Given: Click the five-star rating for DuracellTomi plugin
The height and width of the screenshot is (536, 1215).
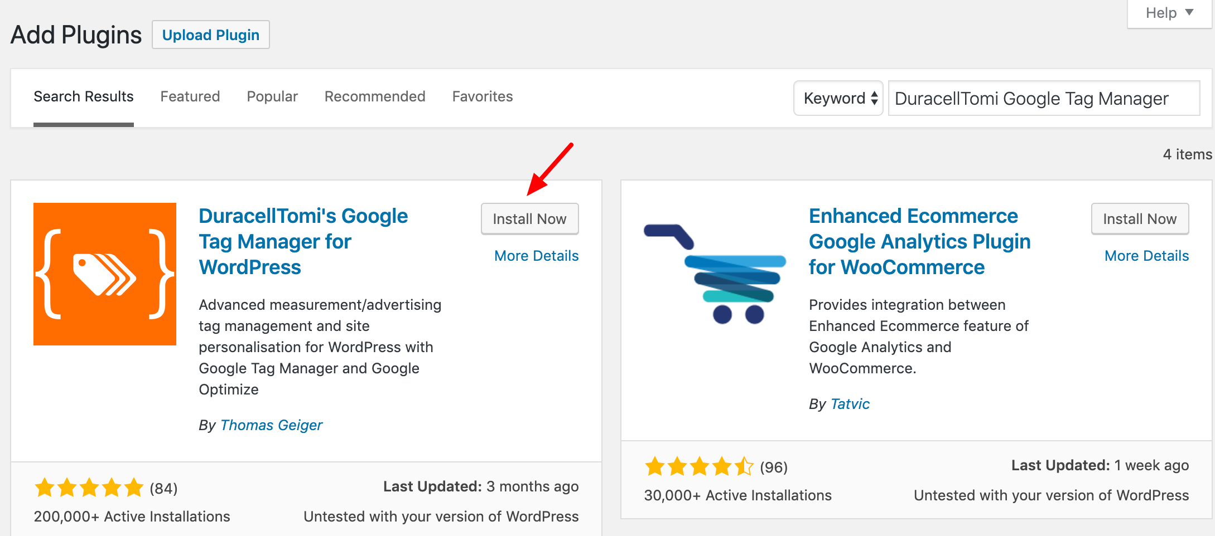Looking at the screenshot, I should coord(89,488).
